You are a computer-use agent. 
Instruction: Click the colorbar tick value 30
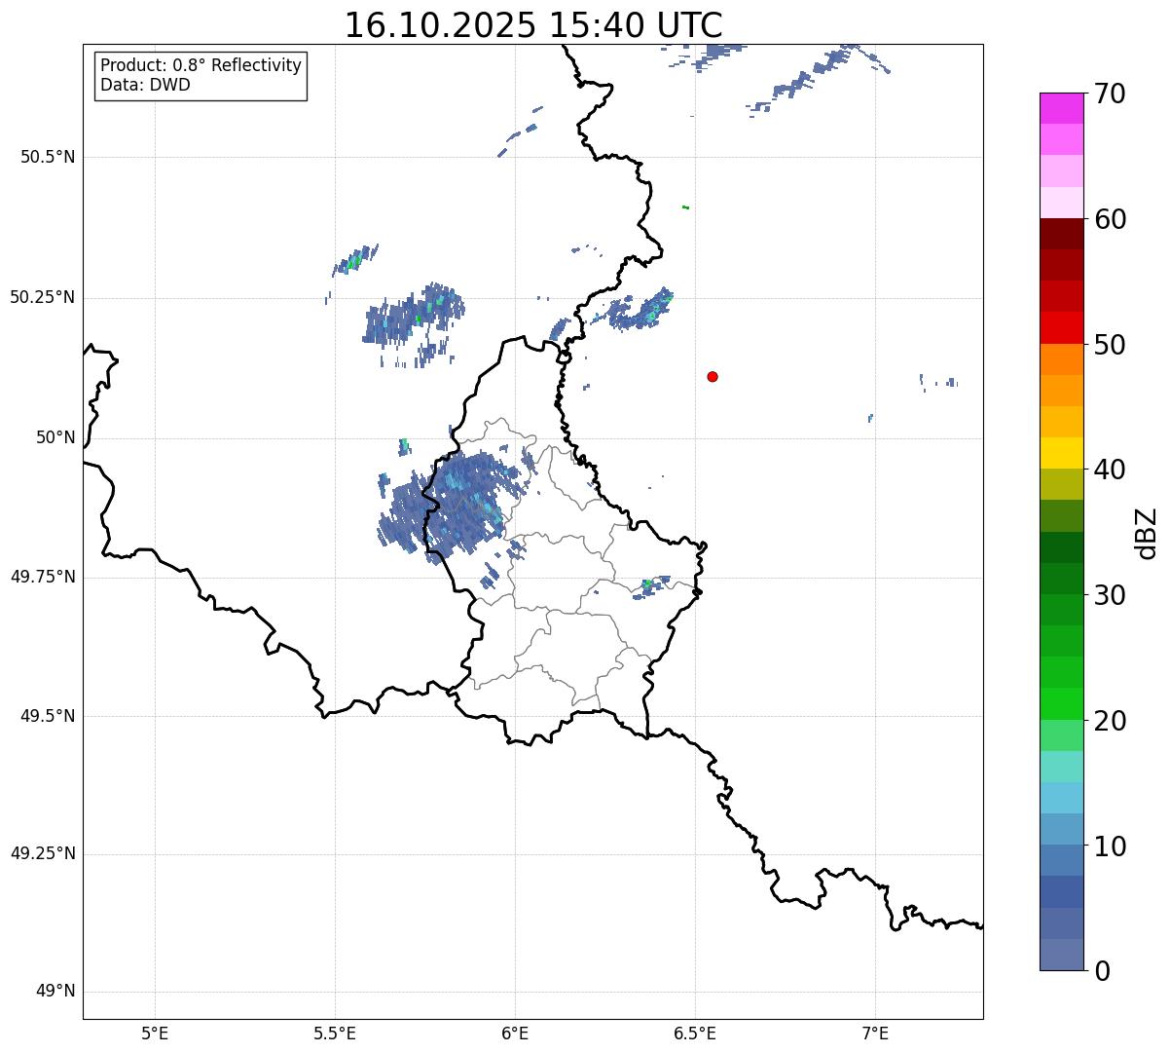click(x=1110, y=595)
